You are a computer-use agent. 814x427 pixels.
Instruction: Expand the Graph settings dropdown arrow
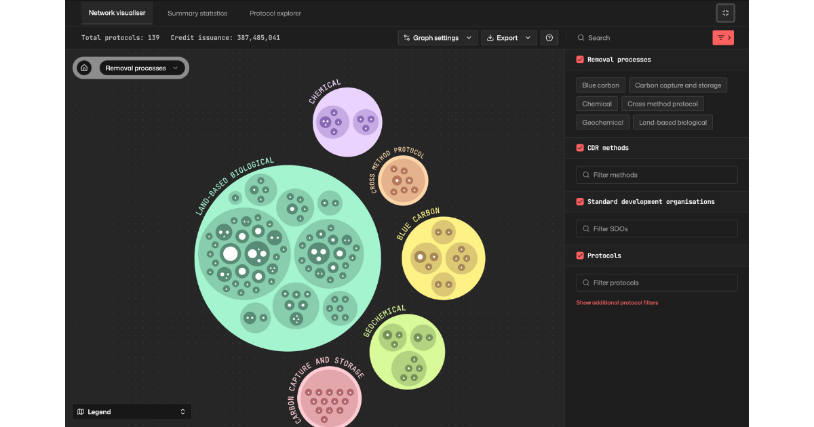pyautogui.click(x=469, y=38)
